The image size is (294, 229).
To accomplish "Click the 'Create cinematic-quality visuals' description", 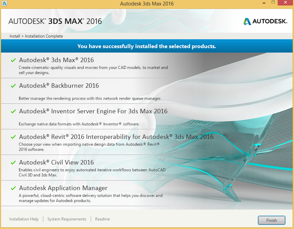I will tap(93, 70).
